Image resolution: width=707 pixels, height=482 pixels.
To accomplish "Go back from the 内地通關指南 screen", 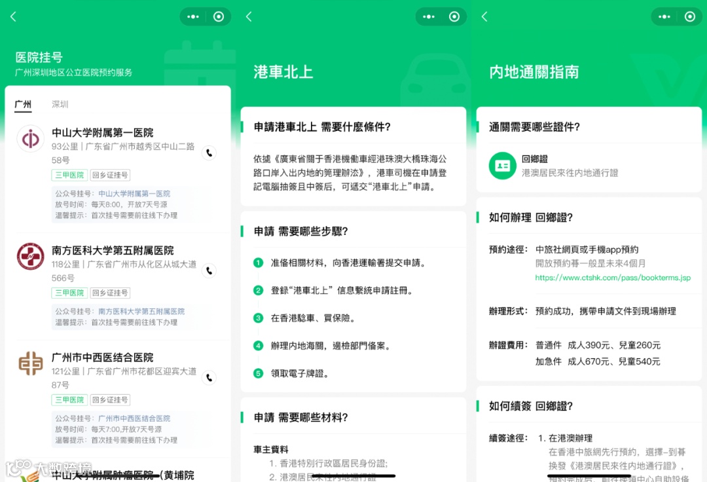I will [x=484, y=16].
